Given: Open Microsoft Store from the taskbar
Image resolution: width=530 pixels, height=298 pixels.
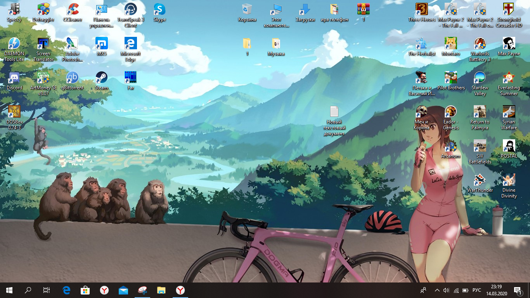Looking at the screenshot, I should [85, 290].
